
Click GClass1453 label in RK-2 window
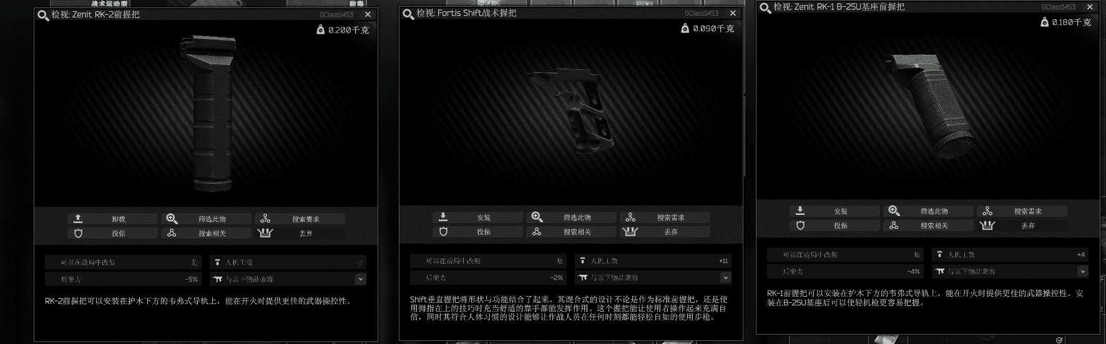point(336,14)
